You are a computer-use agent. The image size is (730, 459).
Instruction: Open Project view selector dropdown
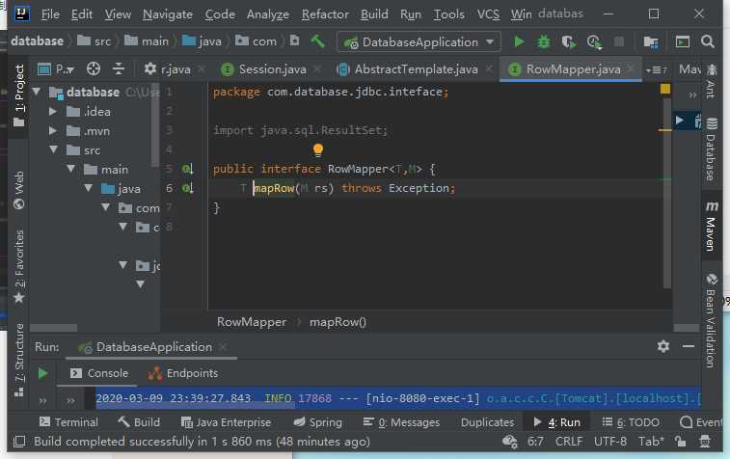66,69
